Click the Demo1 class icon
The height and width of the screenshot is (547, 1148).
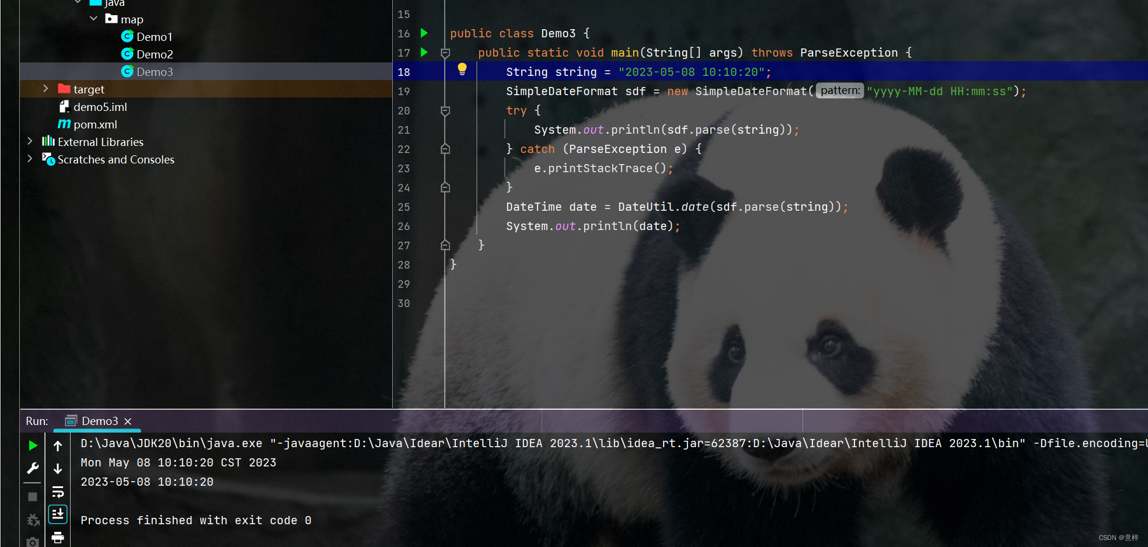(x=127, y=36)
